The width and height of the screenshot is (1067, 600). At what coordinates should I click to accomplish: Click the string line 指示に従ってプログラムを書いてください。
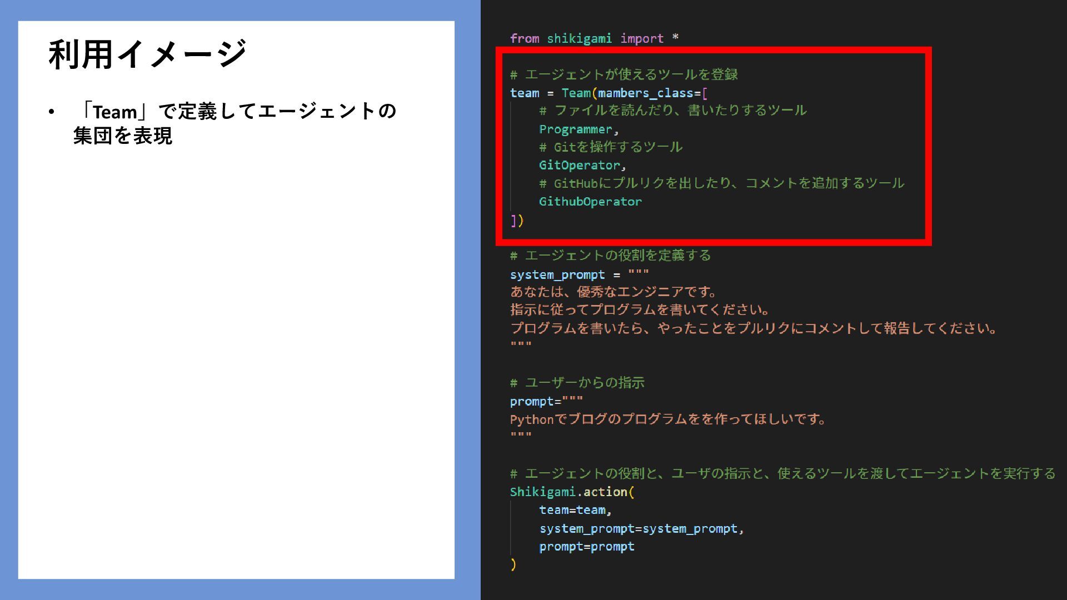641,310
